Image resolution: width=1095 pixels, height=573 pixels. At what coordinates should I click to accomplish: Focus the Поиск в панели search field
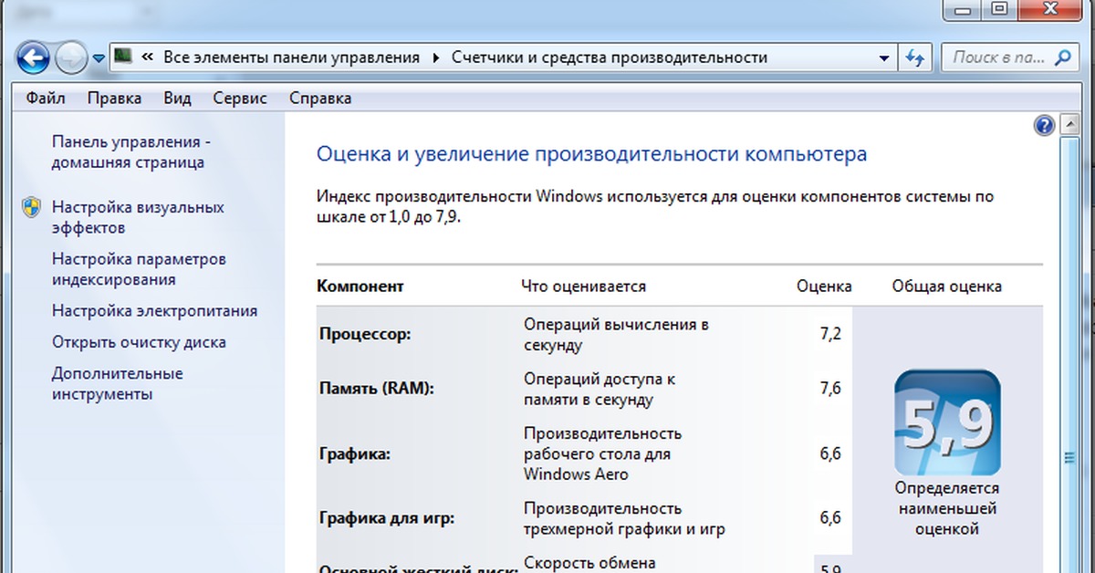(x=997, y=57)
